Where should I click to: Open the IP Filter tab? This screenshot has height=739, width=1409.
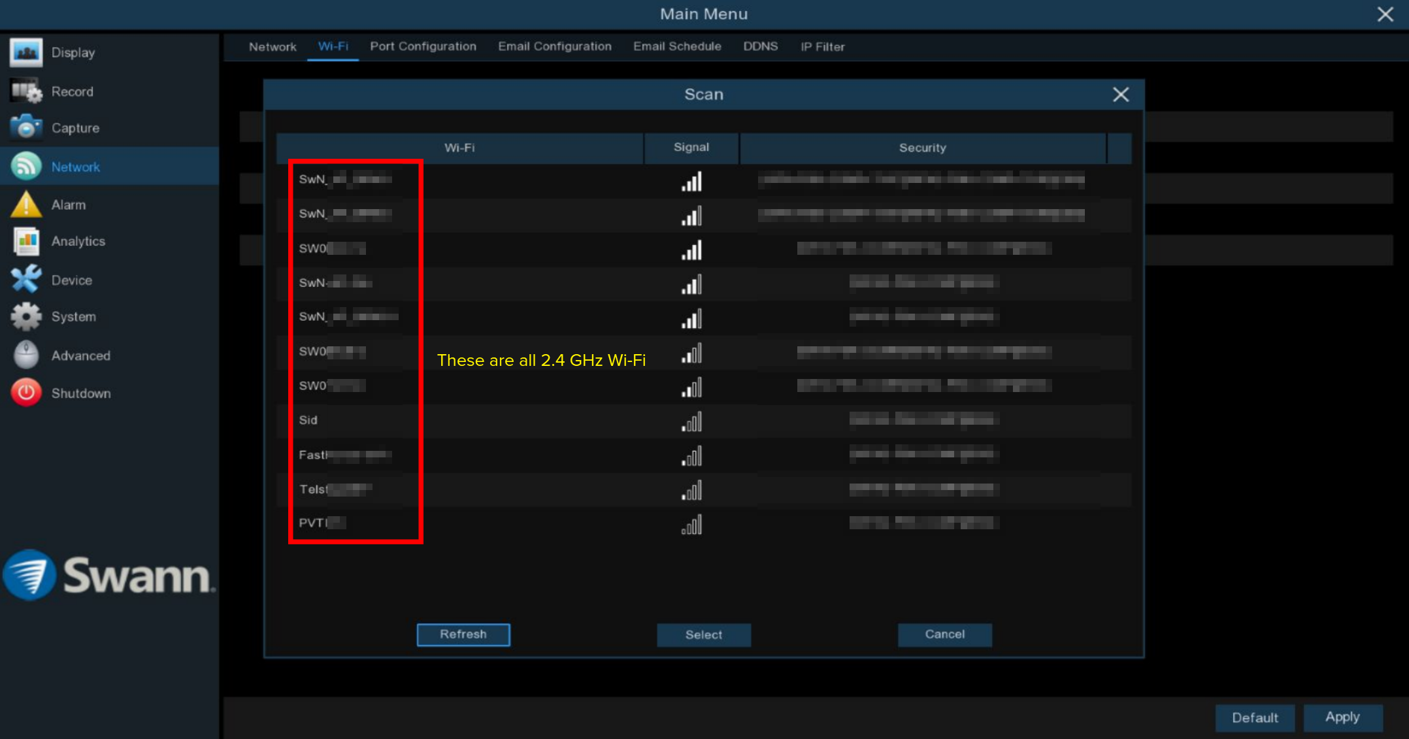pyautogui.click(x=822, y=46)
